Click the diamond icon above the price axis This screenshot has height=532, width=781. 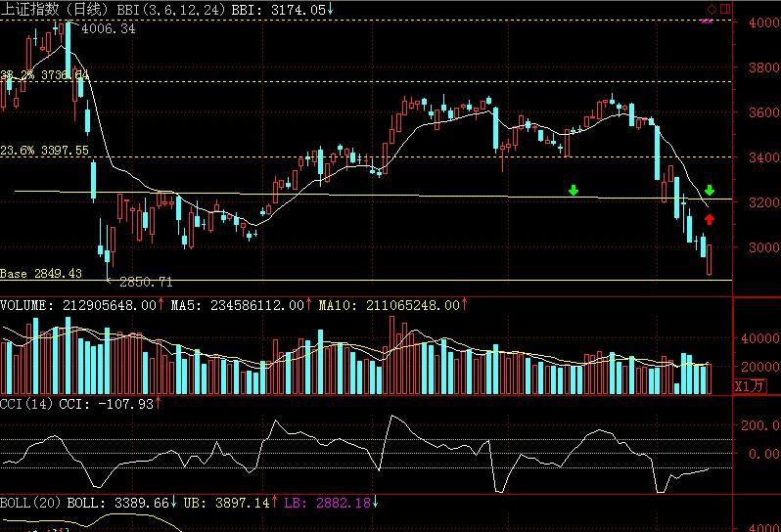pos(712,9)
